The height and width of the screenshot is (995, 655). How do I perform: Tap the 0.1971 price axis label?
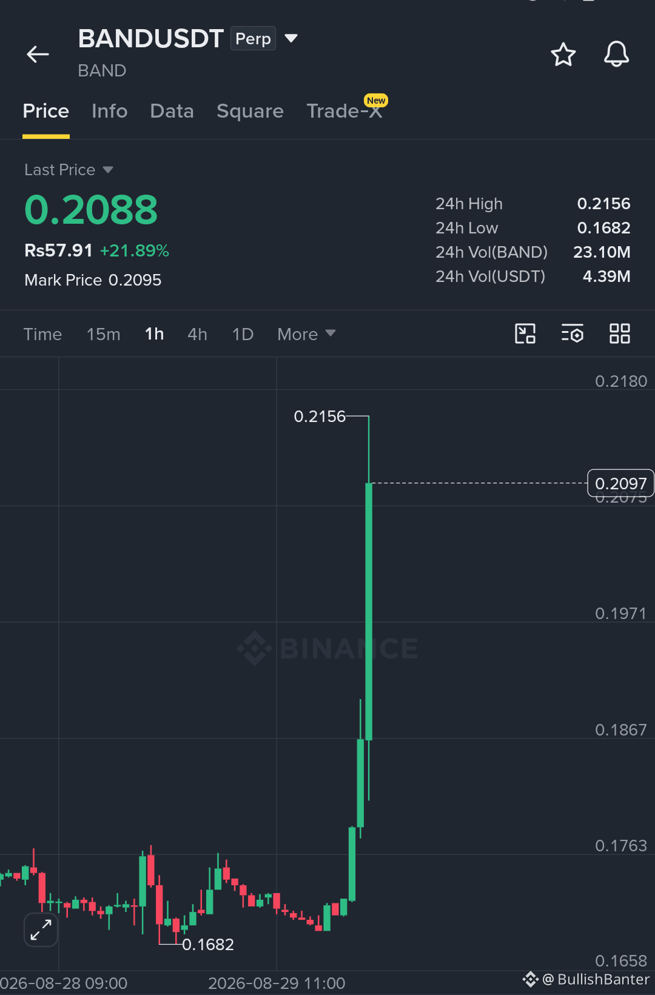tap(621, 614)
